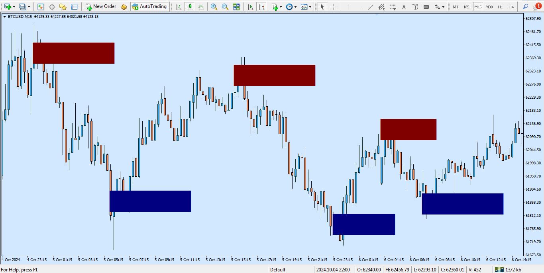The image size is (544, 273).
Task: Zoom out of the chart
Action: point(225,7)
